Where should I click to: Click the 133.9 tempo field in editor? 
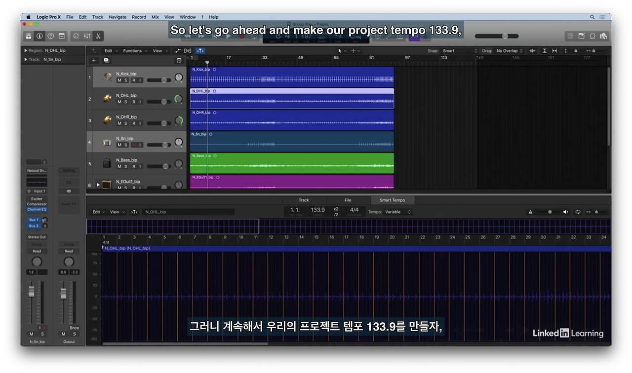click(x=317, y=210)
